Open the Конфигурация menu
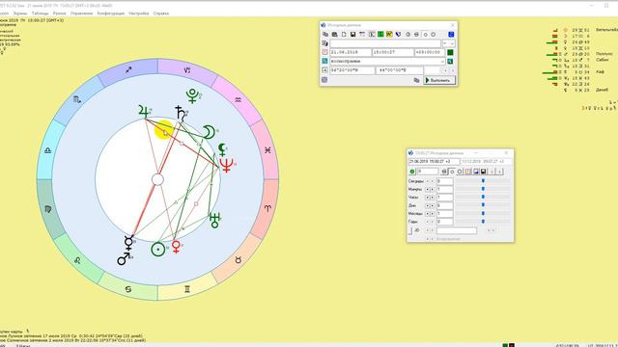The image size is (618, 347). (111, 13)
